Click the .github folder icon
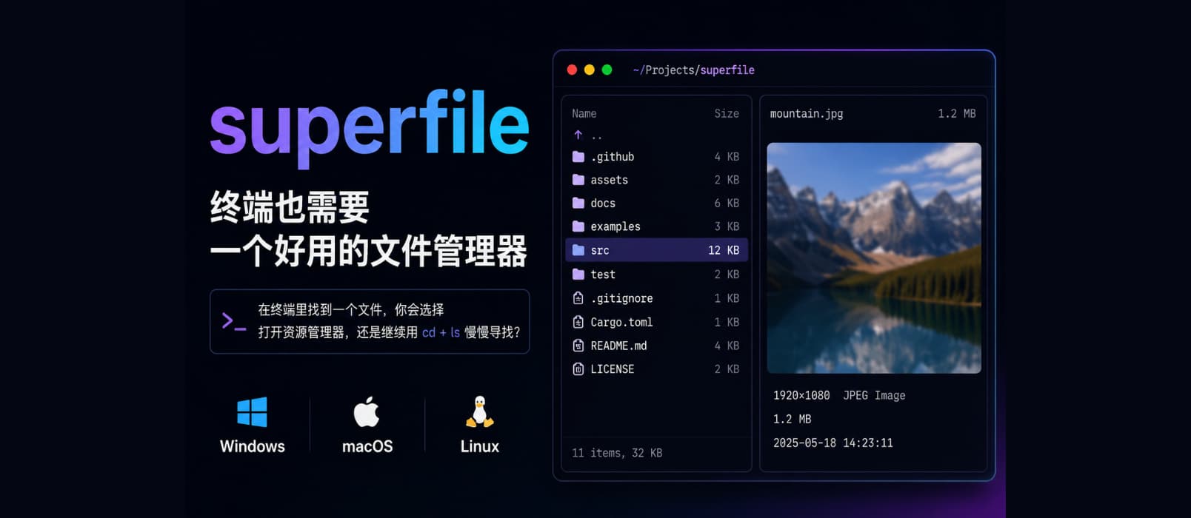The height and width of the screenshot is (518, 1191). [578, 157]
